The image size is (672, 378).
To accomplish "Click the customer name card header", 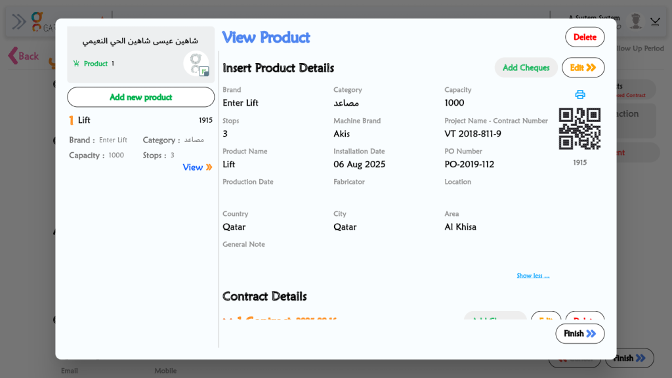I will coord(140,41).
